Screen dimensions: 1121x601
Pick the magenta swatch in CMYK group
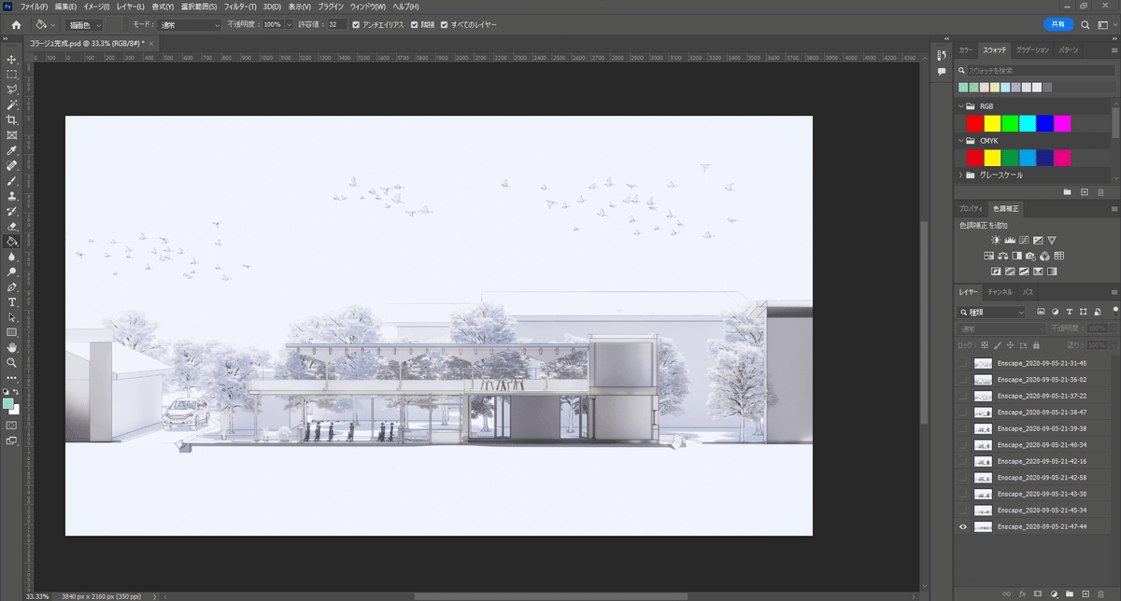point(1062,158)
